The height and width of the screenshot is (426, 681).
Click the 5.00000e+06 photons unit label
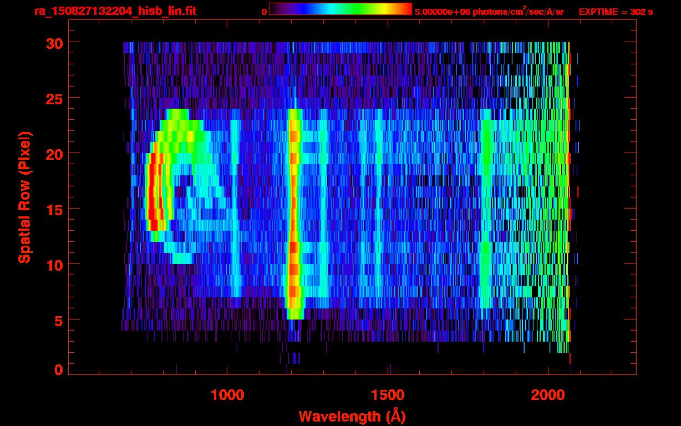coord(489,11)
